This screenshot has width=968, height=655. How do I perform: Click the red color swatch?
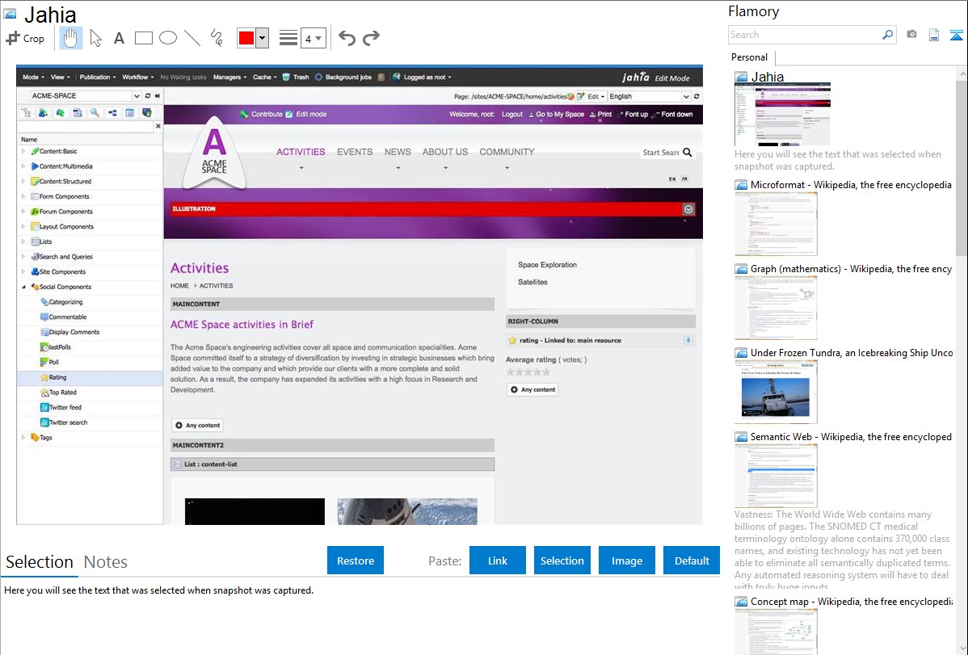pyautogui.click(x=246, y=38)
